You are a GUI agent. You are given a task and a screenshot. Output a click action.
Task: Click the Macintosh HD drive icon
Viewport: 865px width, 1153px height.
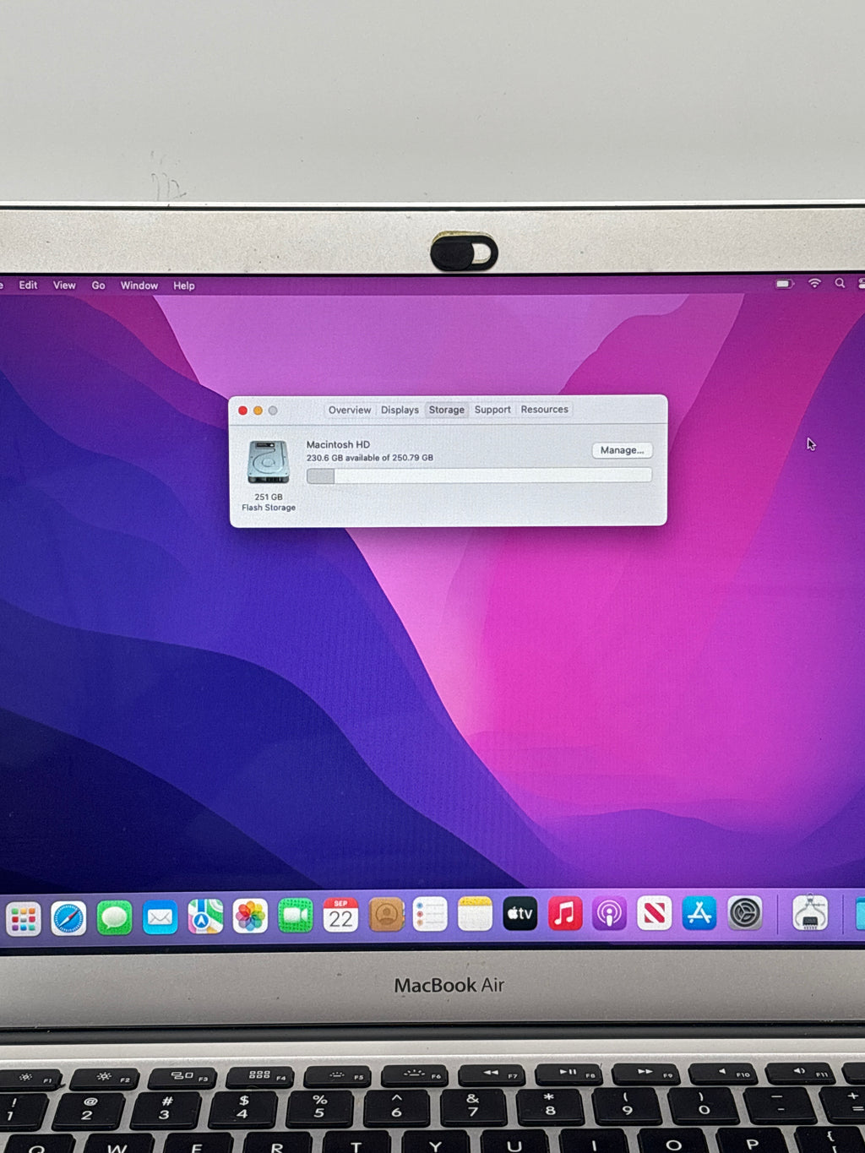(269, 462)
